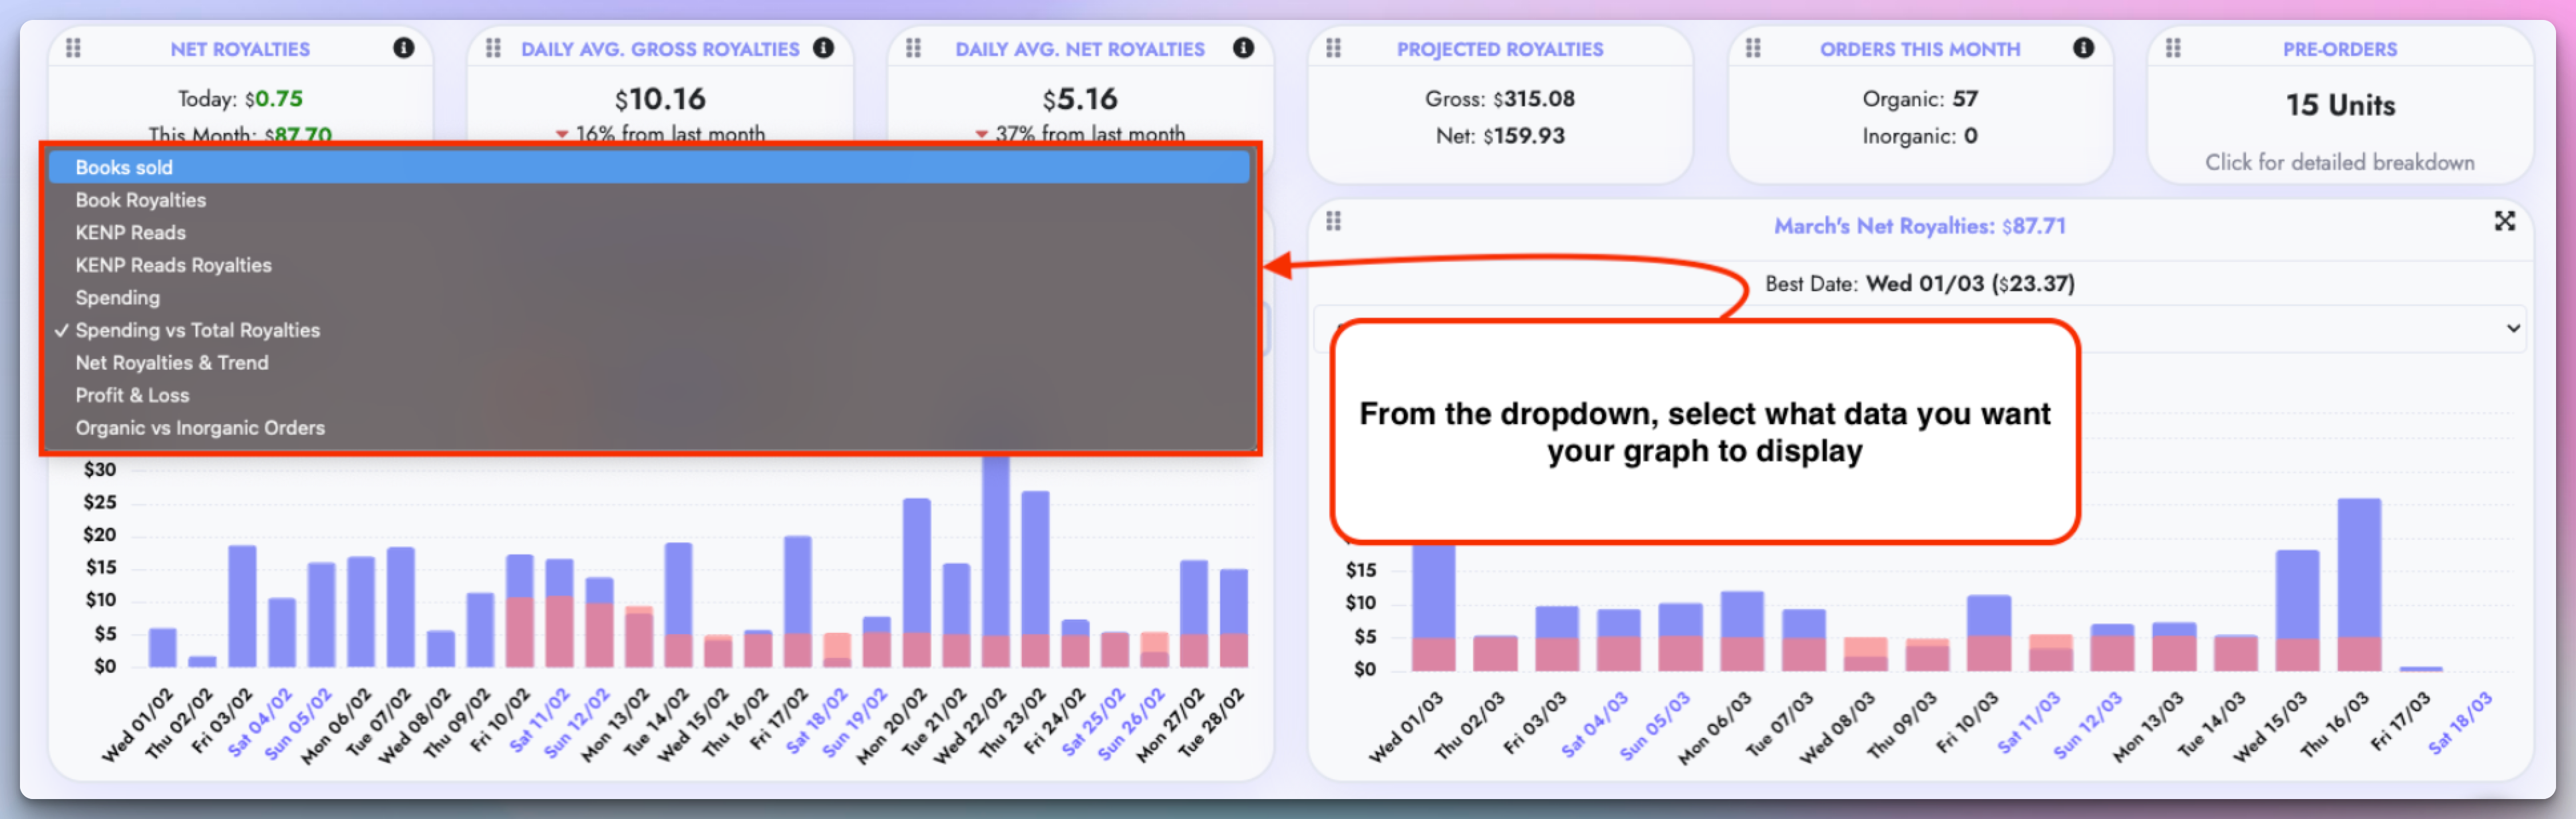Image resolution: width=2576 pixels, height=819 pixels.
Task: Click the $10.16 daily gross average
Action: pyautogui.click(x=660, y=99)
